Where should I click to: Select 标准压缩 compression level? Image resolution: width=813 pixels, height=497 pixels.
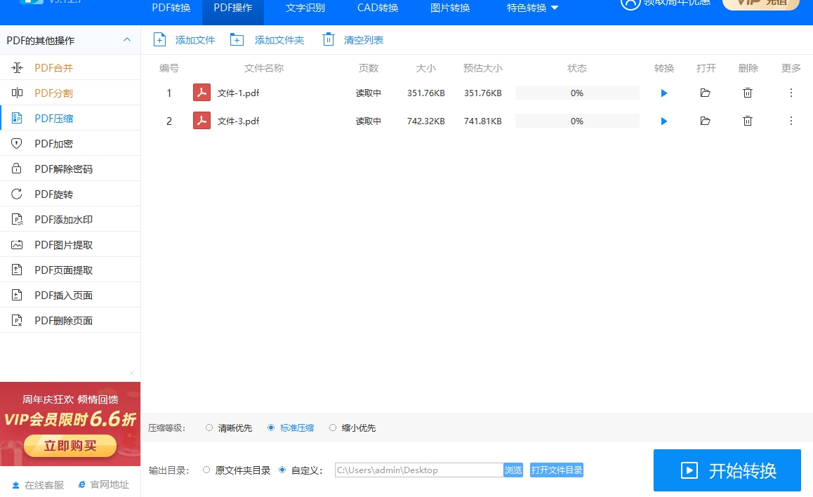tap(271, 428)
